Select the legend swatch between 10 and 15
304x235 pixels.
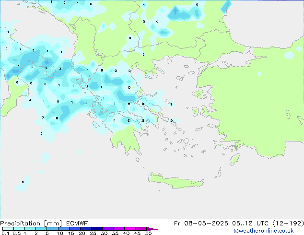click(63, 229)
